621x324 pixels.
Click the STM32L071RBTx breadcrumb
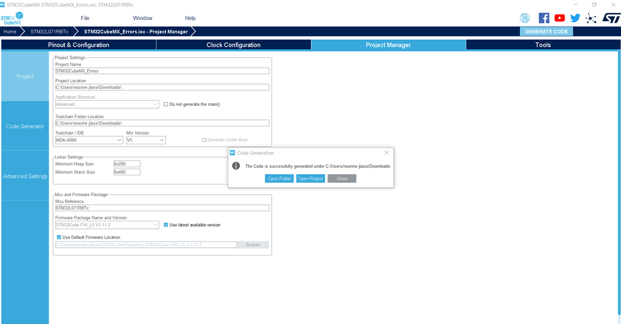click(x=50, y=32)
